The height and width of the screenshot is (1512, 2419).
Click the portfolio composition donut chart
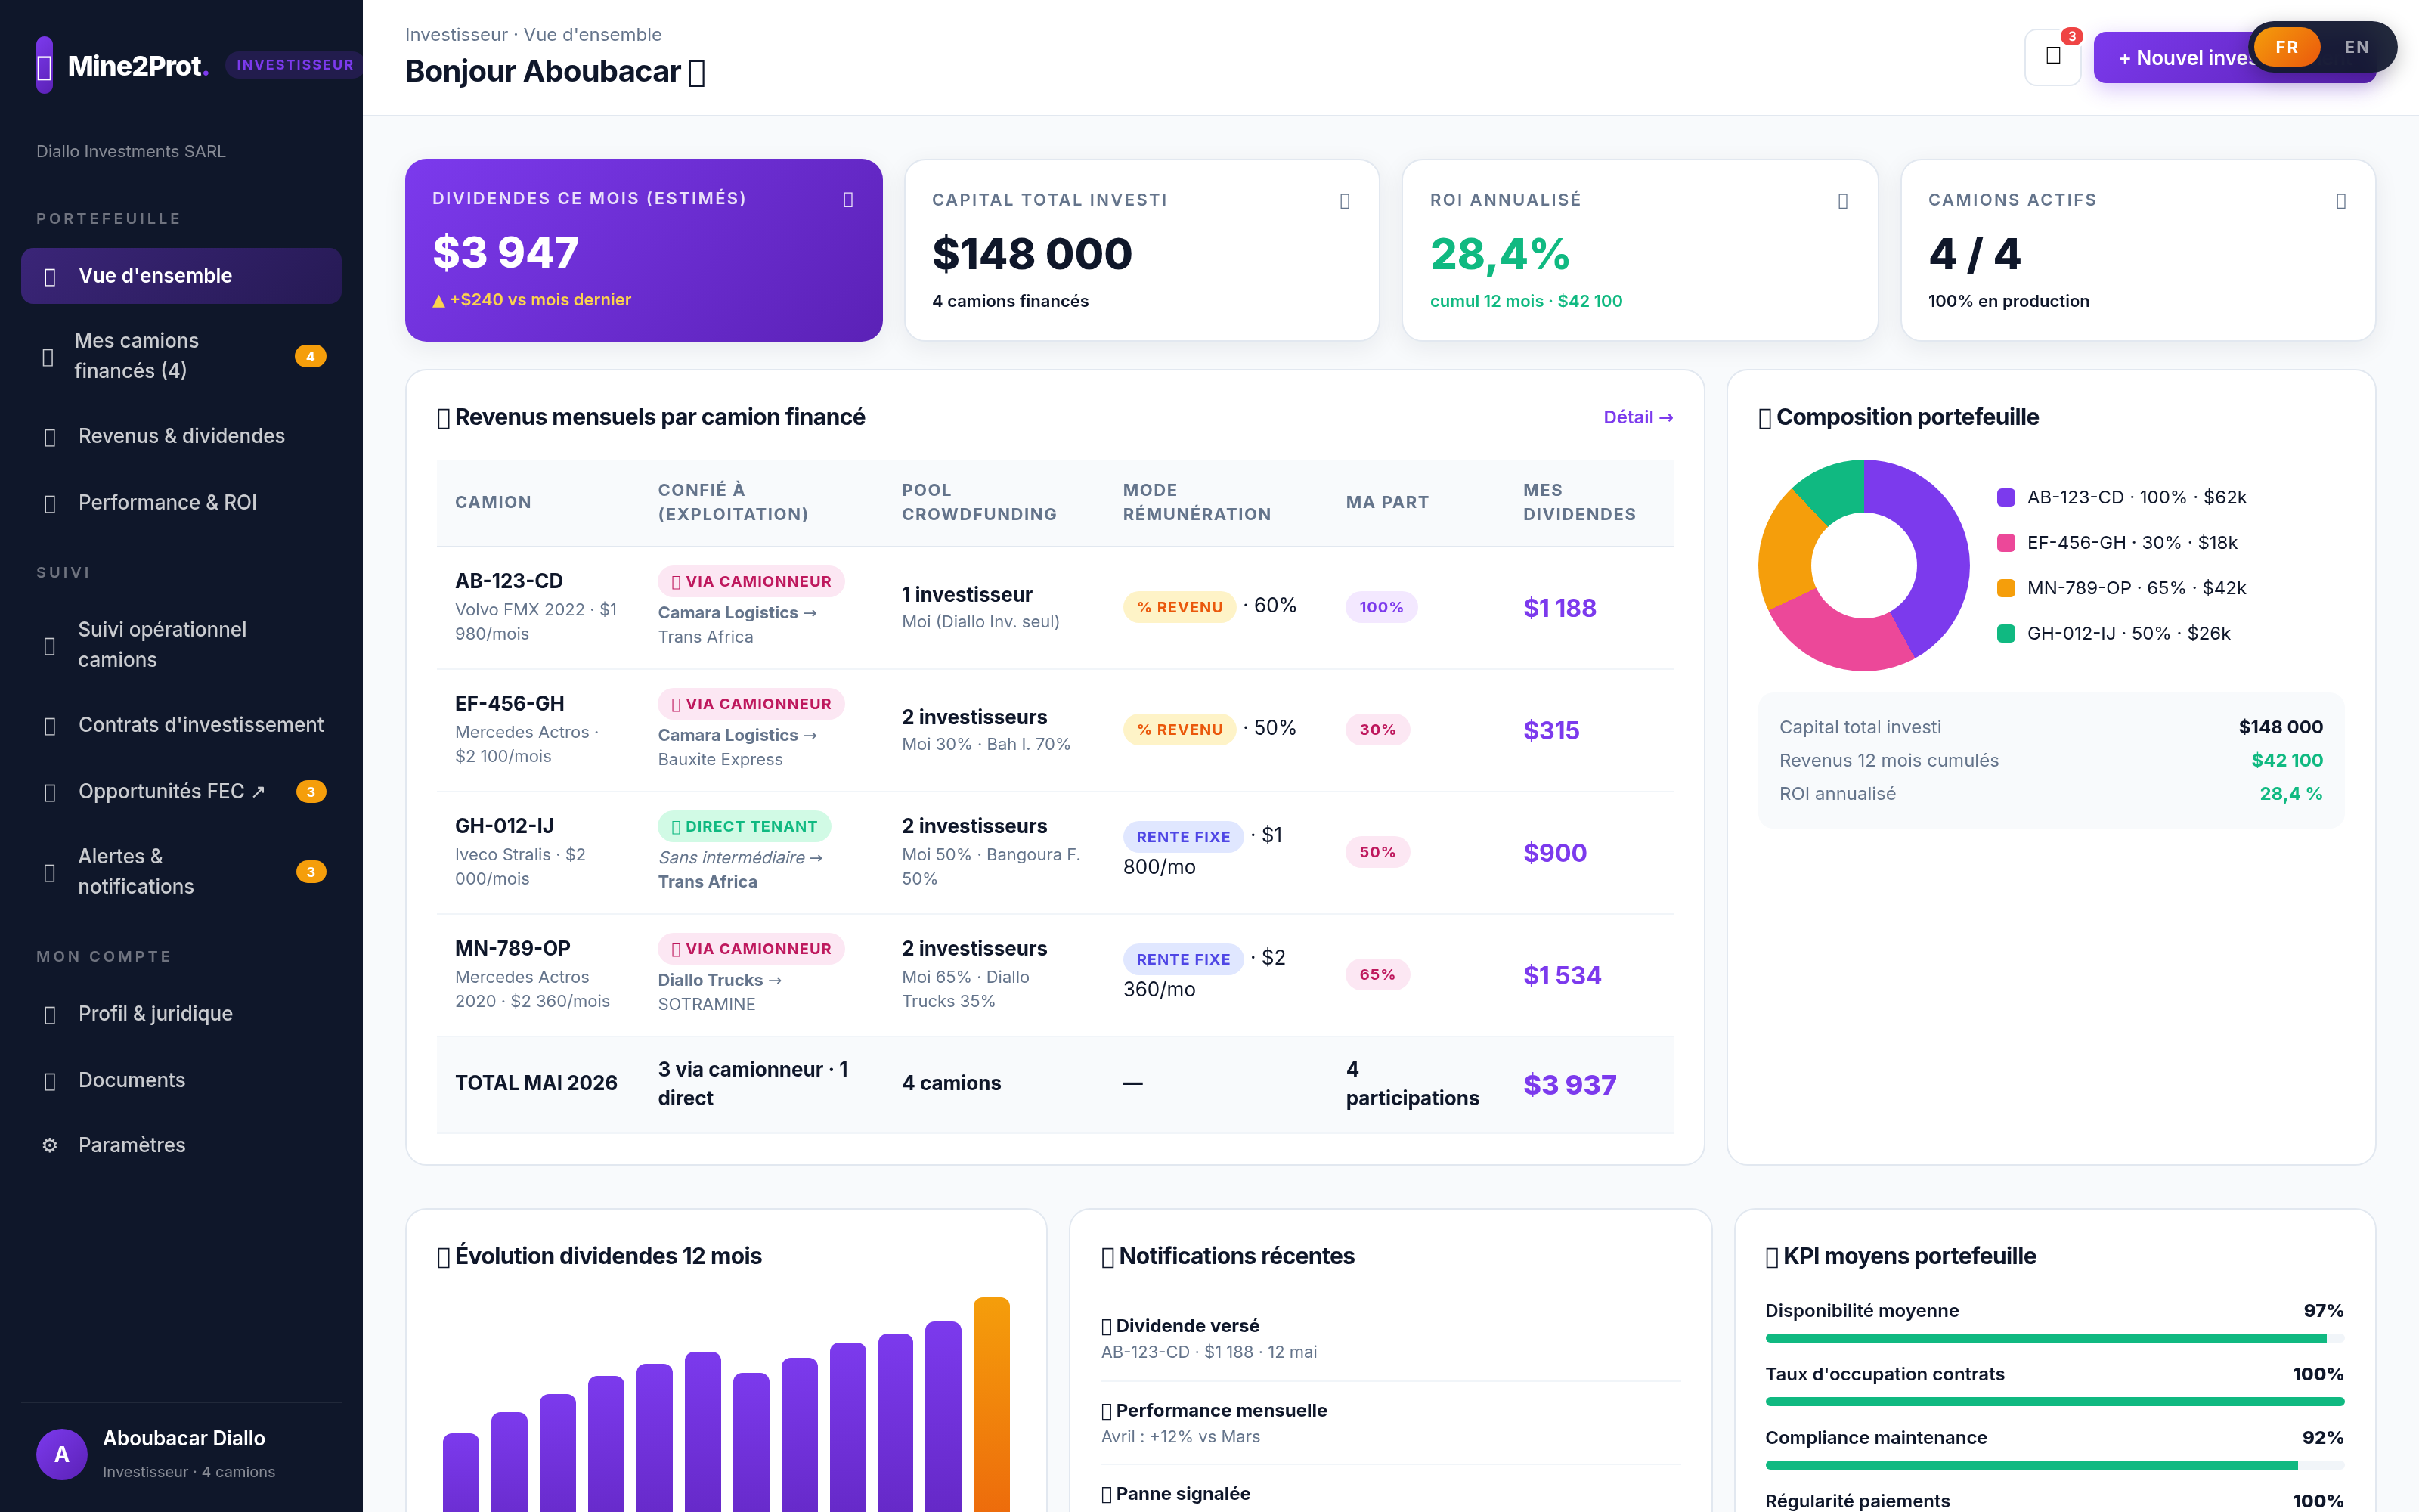[1863, 565]
